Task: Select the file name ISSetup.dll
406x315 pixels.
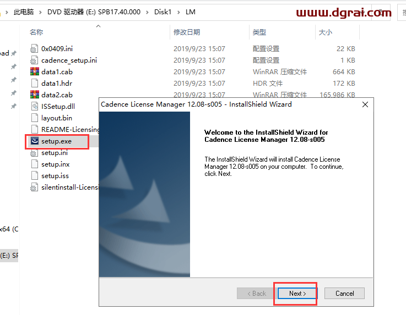Action: (x=58, y=106)
